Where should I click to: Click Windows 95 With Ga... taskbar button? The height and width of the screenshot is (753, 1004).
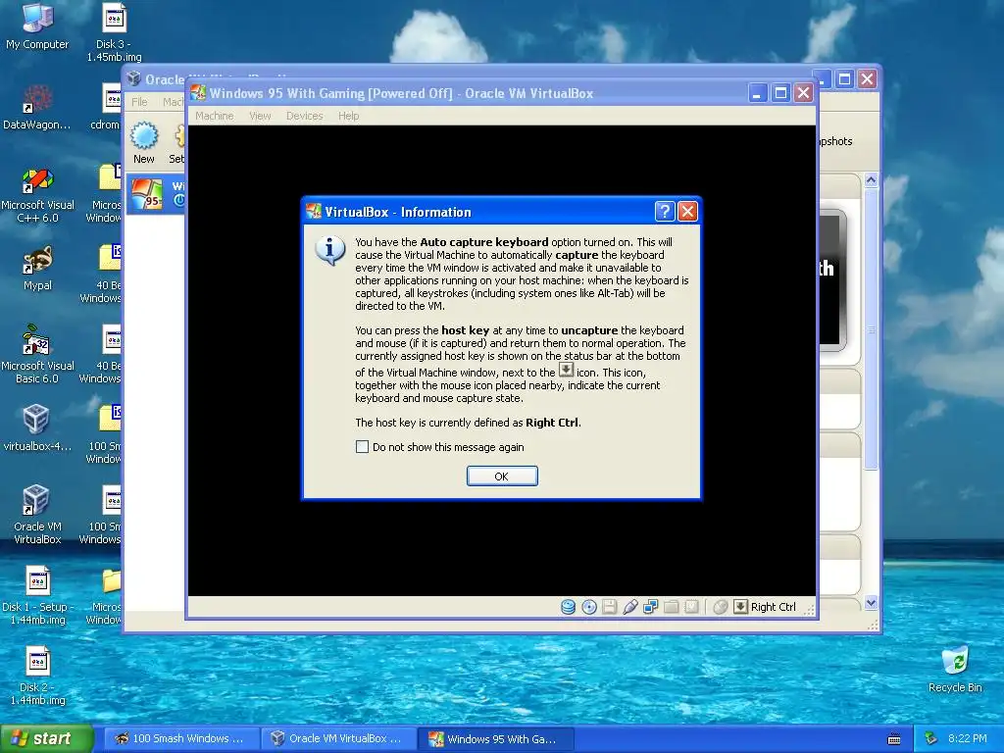click(495, 739)
